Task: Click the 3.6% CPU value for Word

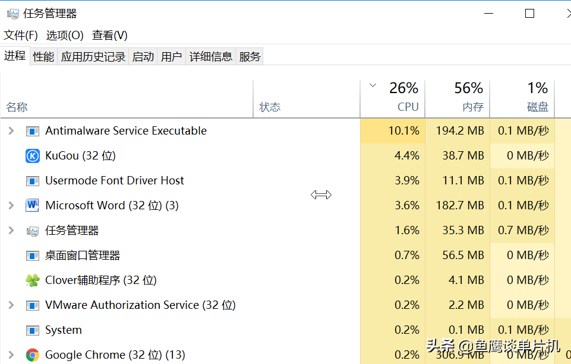Action: pos(407,206)
